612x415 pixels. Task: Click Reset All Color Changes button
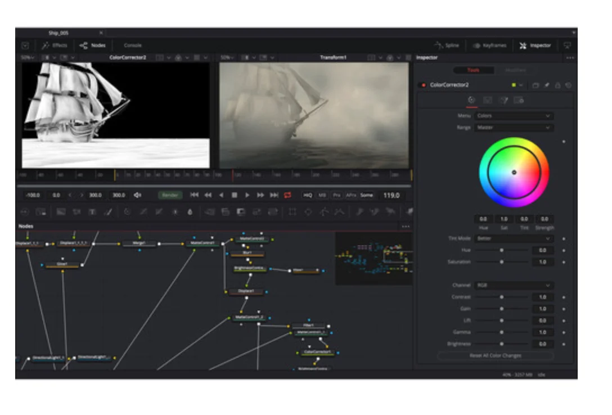[496, 356]
